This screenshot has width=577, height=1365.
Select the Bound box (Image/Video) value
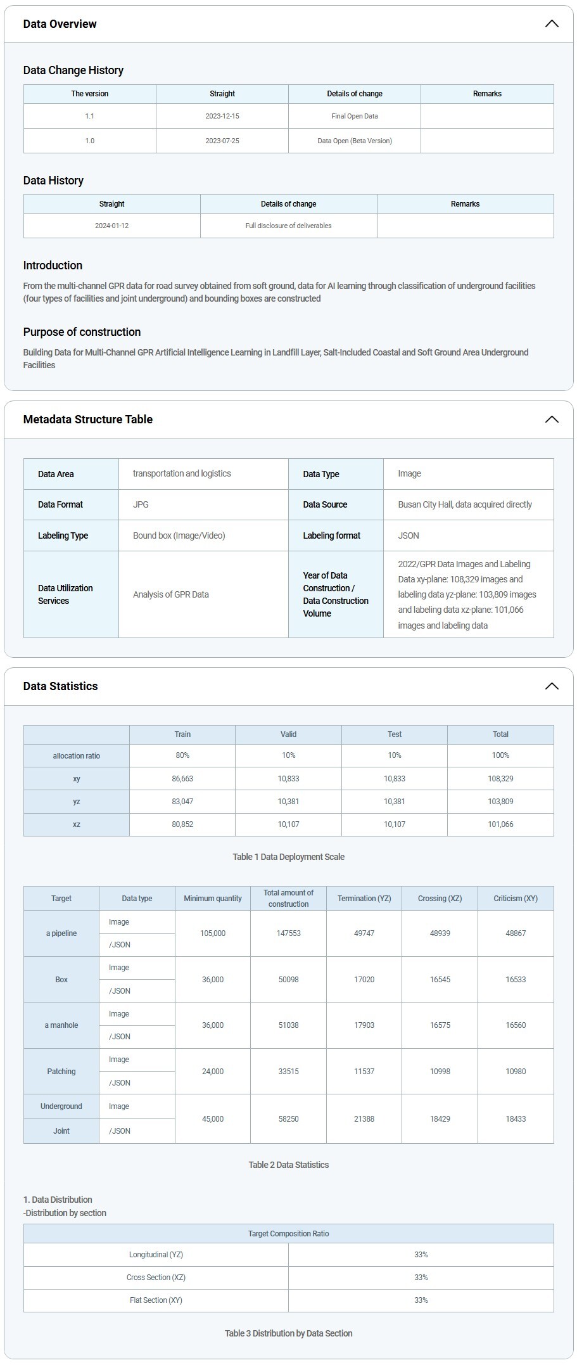tap(179, 535)
